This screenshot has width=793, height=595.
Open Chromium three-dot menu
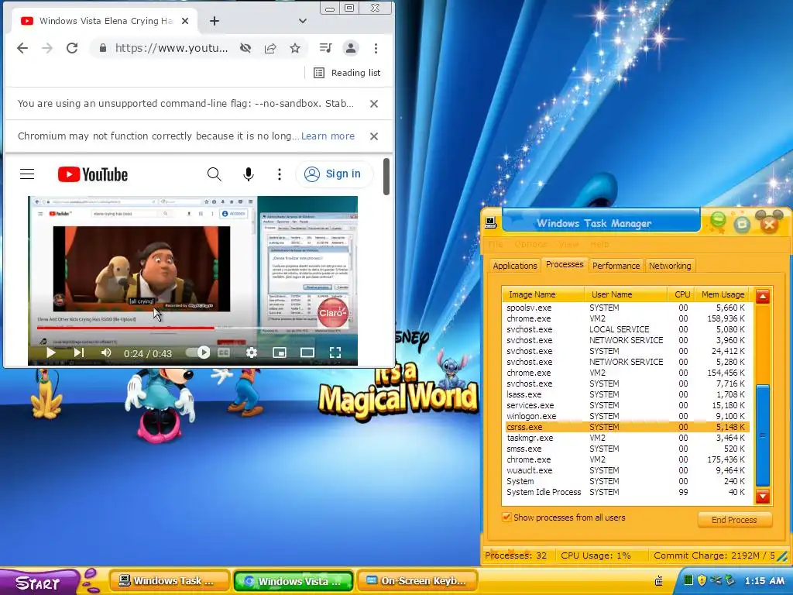point(376,48)
